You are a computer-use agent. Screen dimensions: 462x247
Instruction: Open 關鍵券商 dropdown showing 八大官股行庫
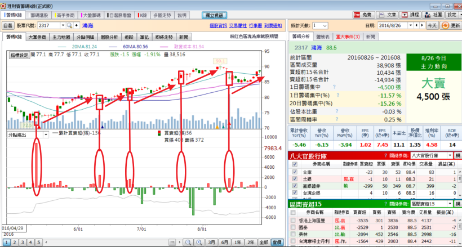(450, 155)
